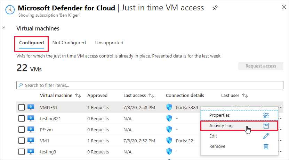Viewport: 289px width, 160px height.
Task: Sort by Last access column arrows
Action: 151,96
